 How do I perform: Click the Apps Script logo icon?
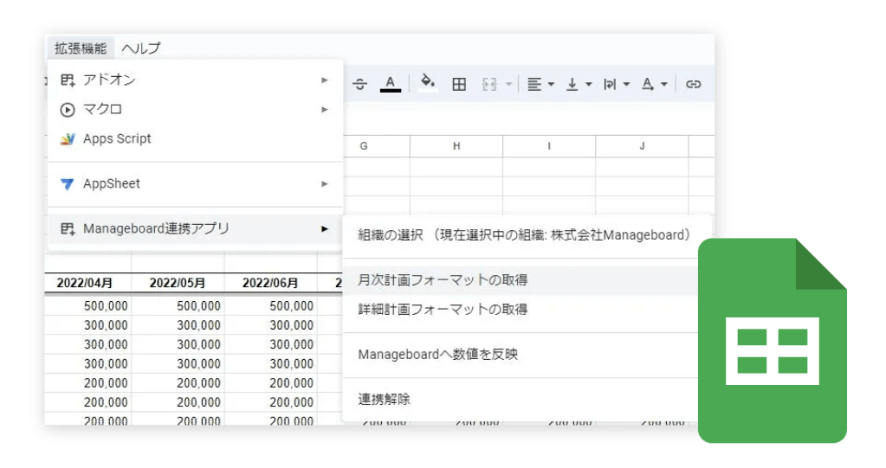pyautogui.click(x=68, y=139)
